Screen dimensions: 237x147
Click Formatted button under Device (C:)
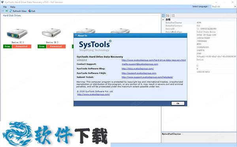coord(22,46)
